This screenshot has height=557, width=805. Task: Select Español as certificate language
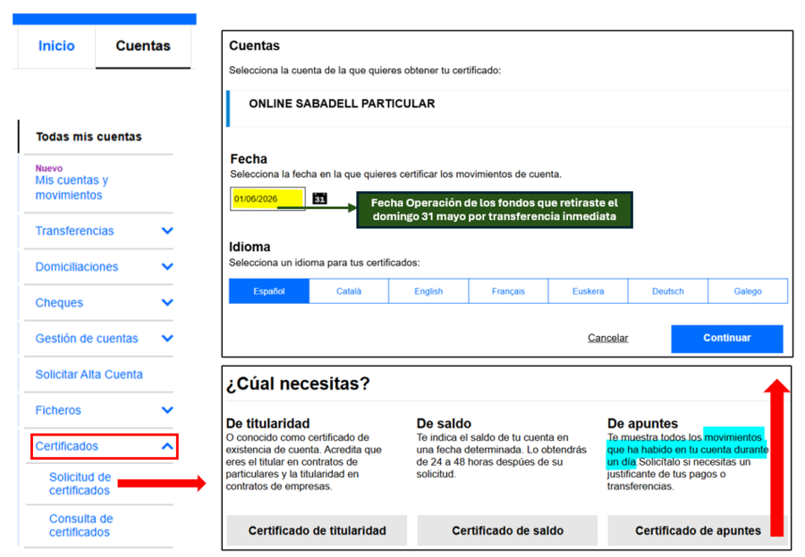click(269, 291)
